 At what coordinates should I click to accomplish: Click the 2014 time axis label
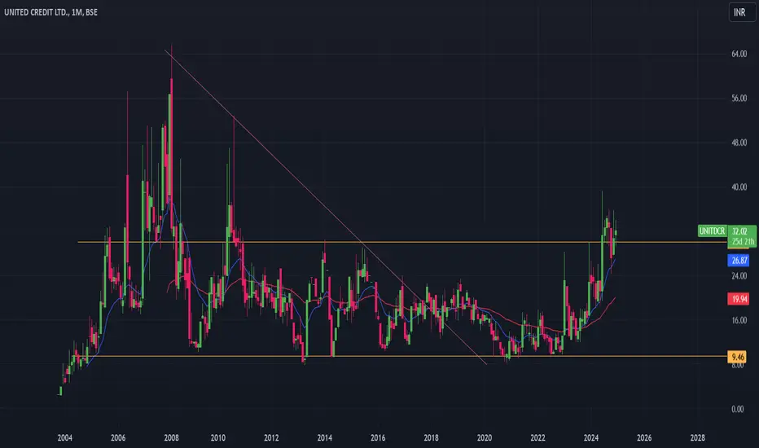tap(325, 438)
